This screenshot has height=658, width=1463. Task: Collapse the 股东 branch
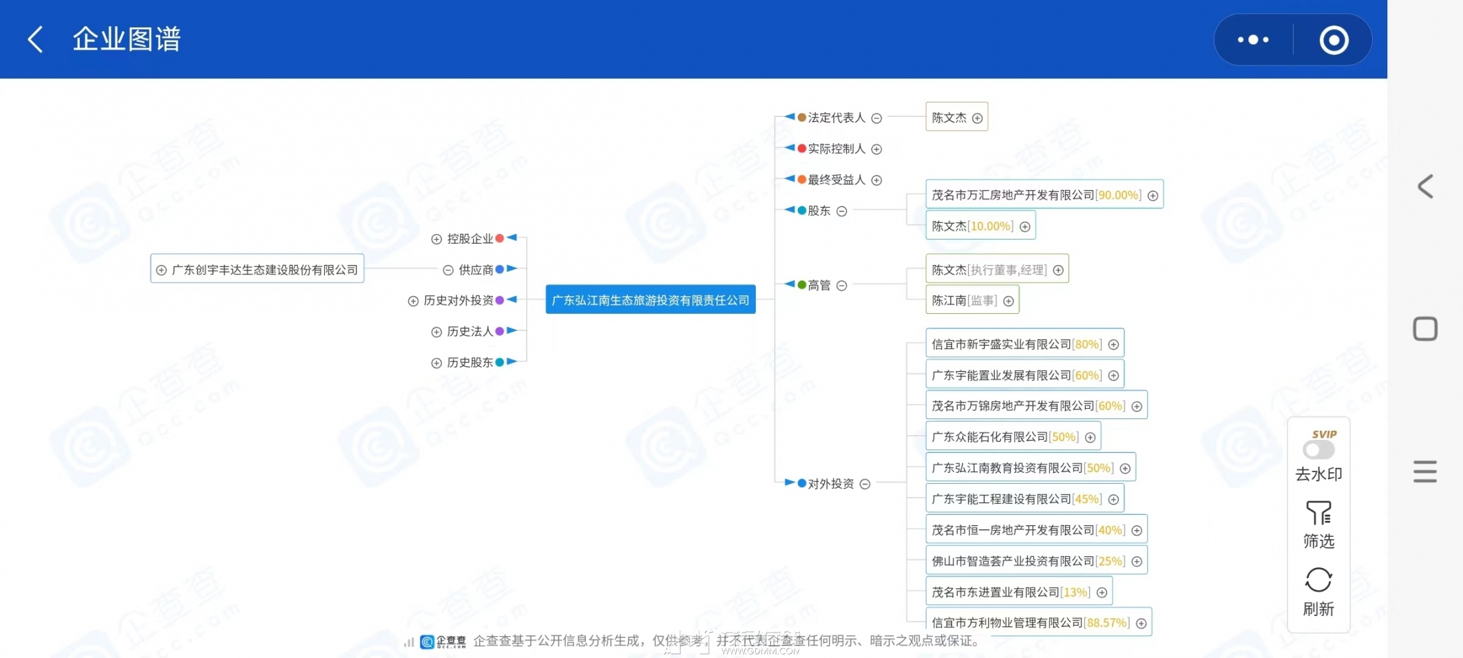[841, 211]
